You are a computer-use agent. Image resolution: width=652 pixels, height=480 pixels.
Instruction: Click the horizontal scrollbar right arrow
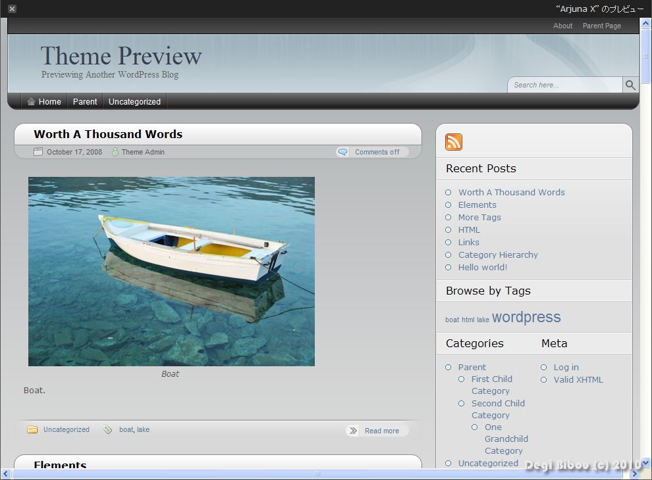coord(635,474)
